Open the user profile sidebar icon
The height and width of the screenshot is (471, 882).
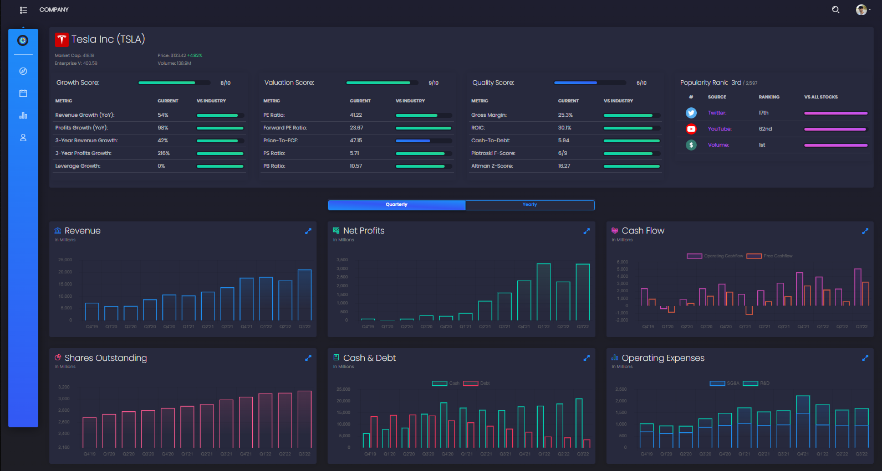(23, 137)
